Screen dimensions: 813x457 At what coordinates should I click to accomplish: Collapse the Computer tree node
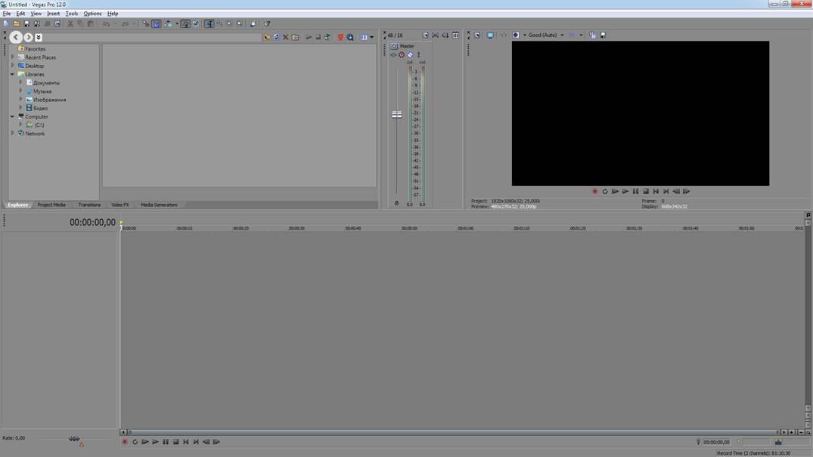point(12,116)
